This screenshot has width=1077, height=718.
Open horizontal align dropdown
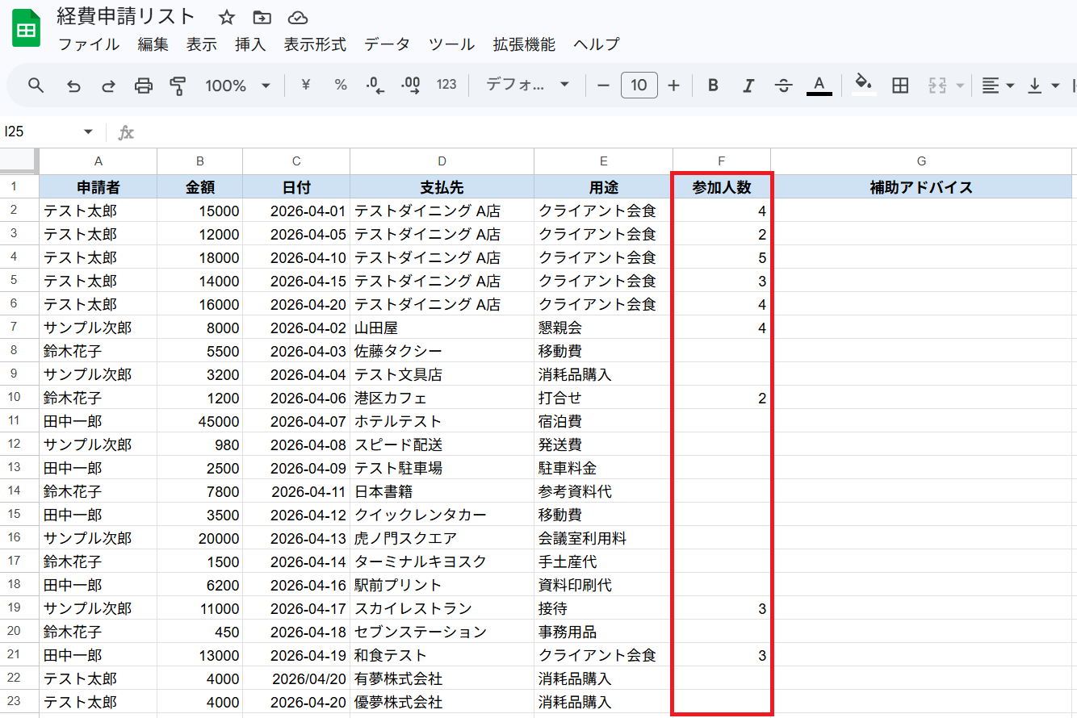[x=998, y=85]
